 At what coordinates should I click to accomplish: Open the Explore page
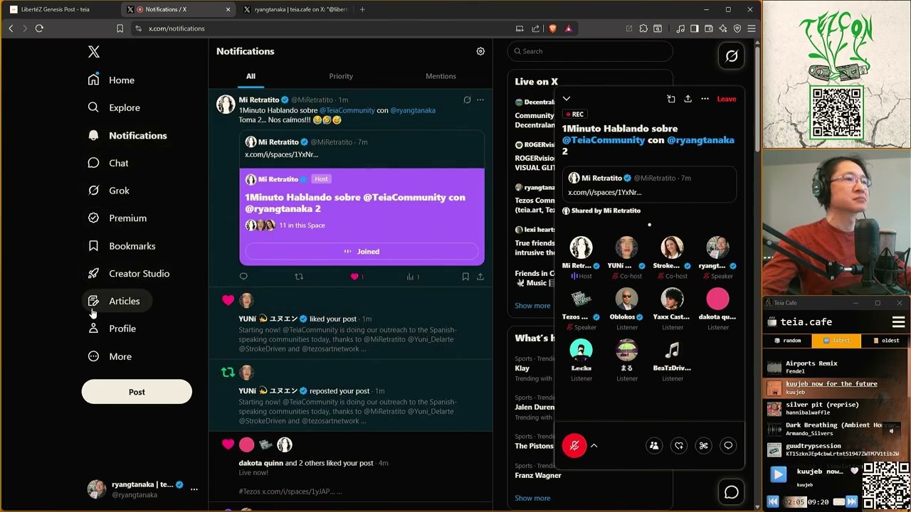point(114,107)
